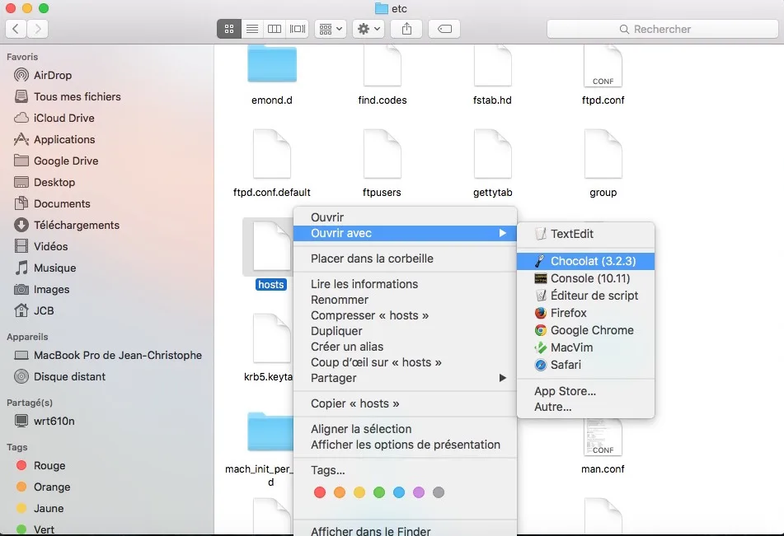Image resolution: width=784 pixels, height=536 pixels.
Task: Apply the purple tag dot in context menu
Action: click(x=419, y=492)
